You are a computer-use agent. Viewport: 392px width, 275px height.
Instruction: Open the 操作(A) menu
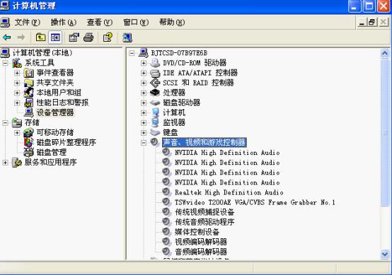pyautogui.click(x=64, y=23)
